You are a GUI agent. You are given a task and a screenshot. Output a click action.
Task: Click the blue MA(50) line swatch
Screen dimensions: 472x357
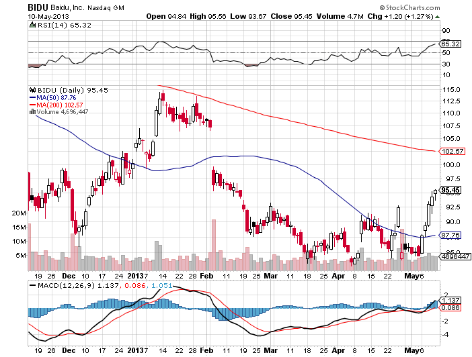(x=32, y=98)
